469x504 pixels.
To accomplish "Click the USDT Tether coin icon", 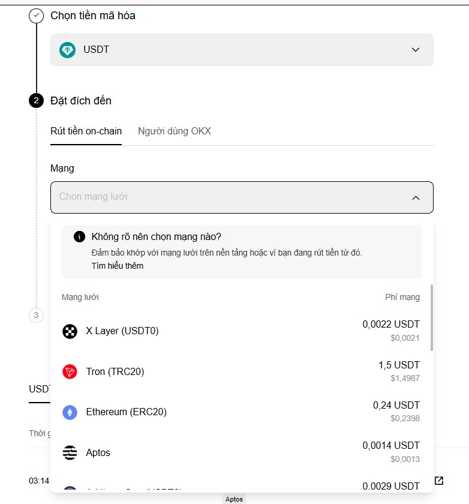I will (67, 50).
